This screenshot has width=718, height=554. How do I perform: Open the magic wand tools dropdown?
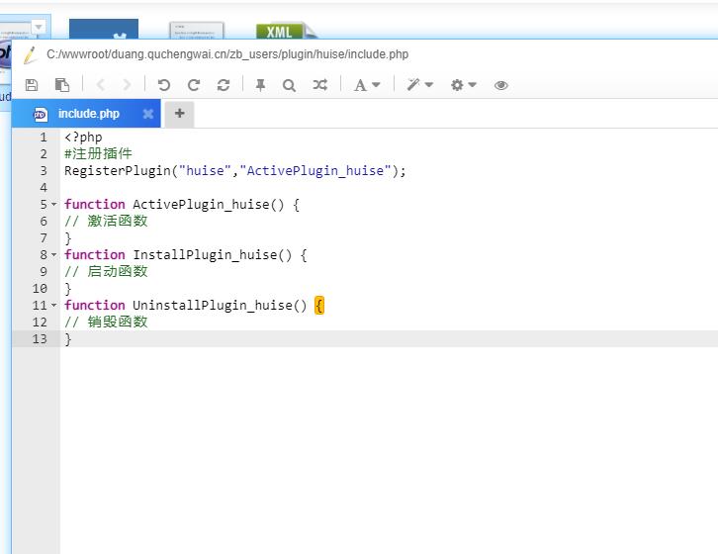click(420, 85)
